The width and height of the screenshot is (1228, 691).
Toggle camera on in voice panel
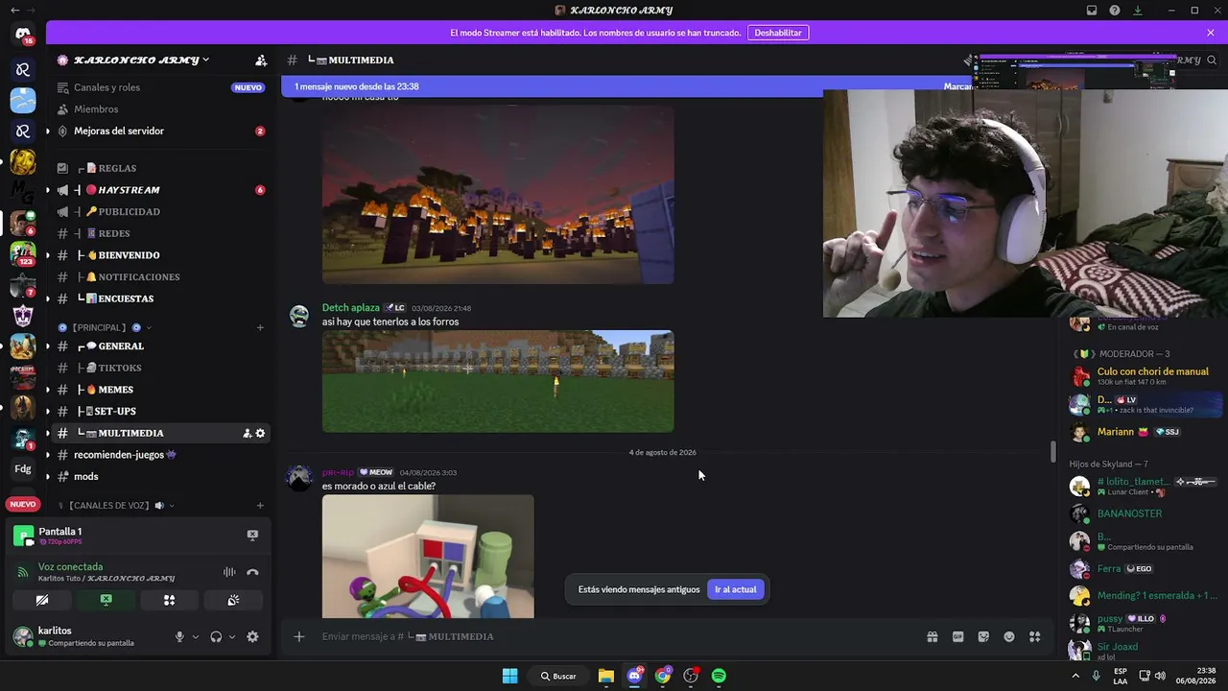click(x=41, y=600)
